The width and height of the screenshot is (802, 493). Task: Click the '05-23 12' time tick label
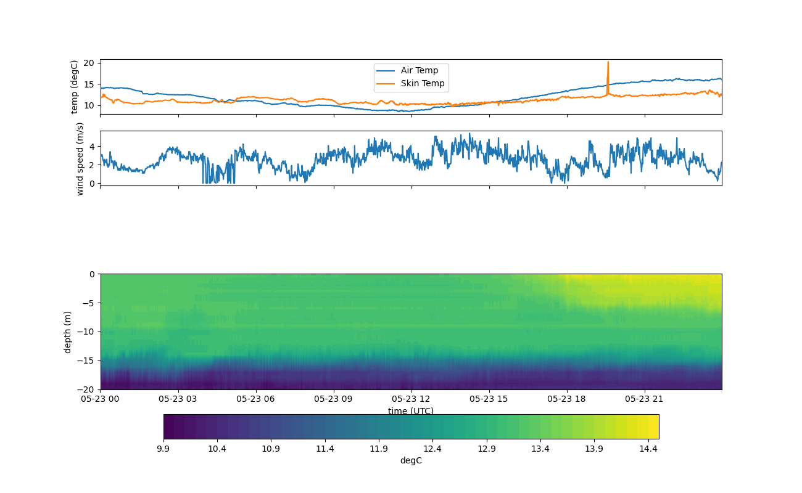click(x=411, y=399)
